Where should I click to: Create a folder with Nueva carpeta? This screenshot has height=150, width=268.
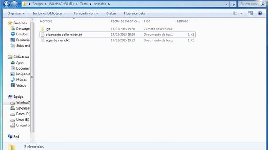pos(134,13)
